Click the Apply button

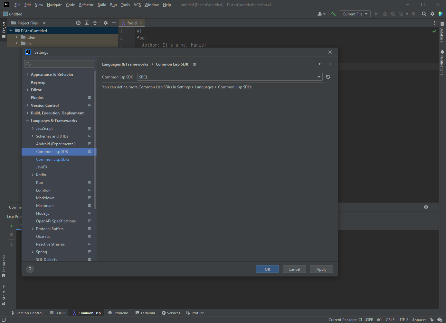321,269
